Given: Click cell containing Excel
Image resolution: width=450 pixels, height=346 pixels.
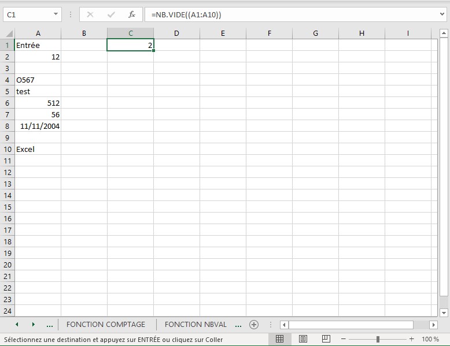Looking at the screenshot, I should (x=38, y=150).
